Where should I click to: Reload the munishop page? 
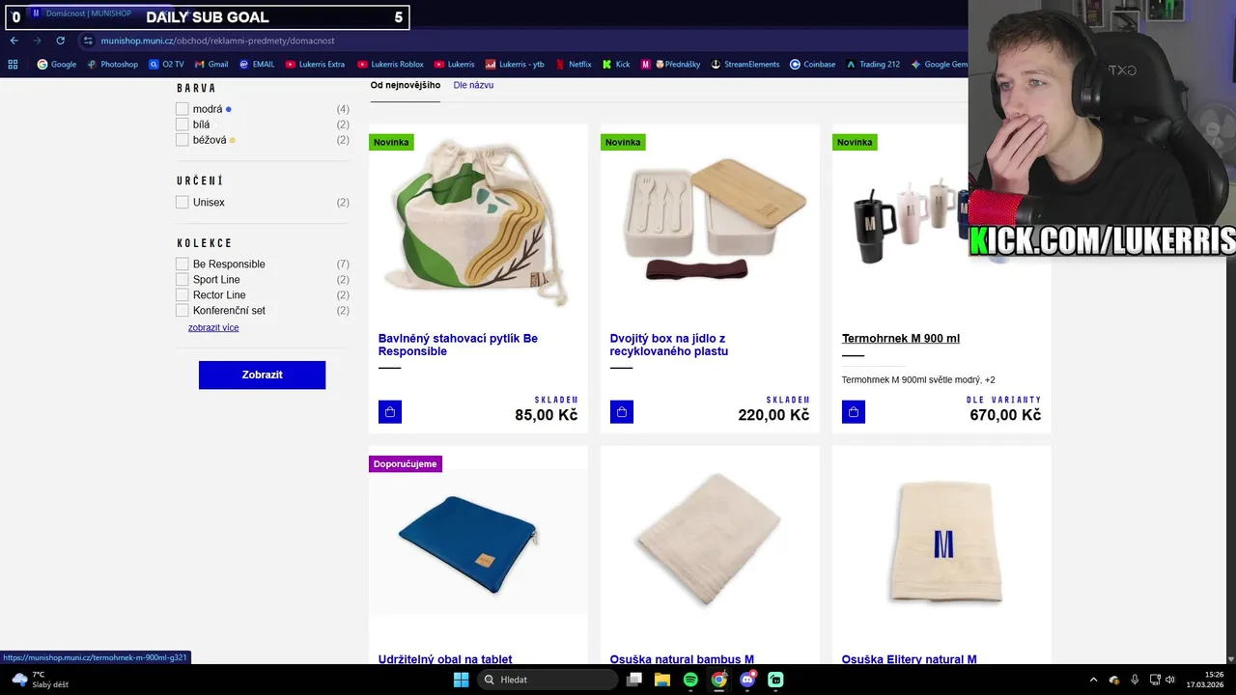click(60, 41)
